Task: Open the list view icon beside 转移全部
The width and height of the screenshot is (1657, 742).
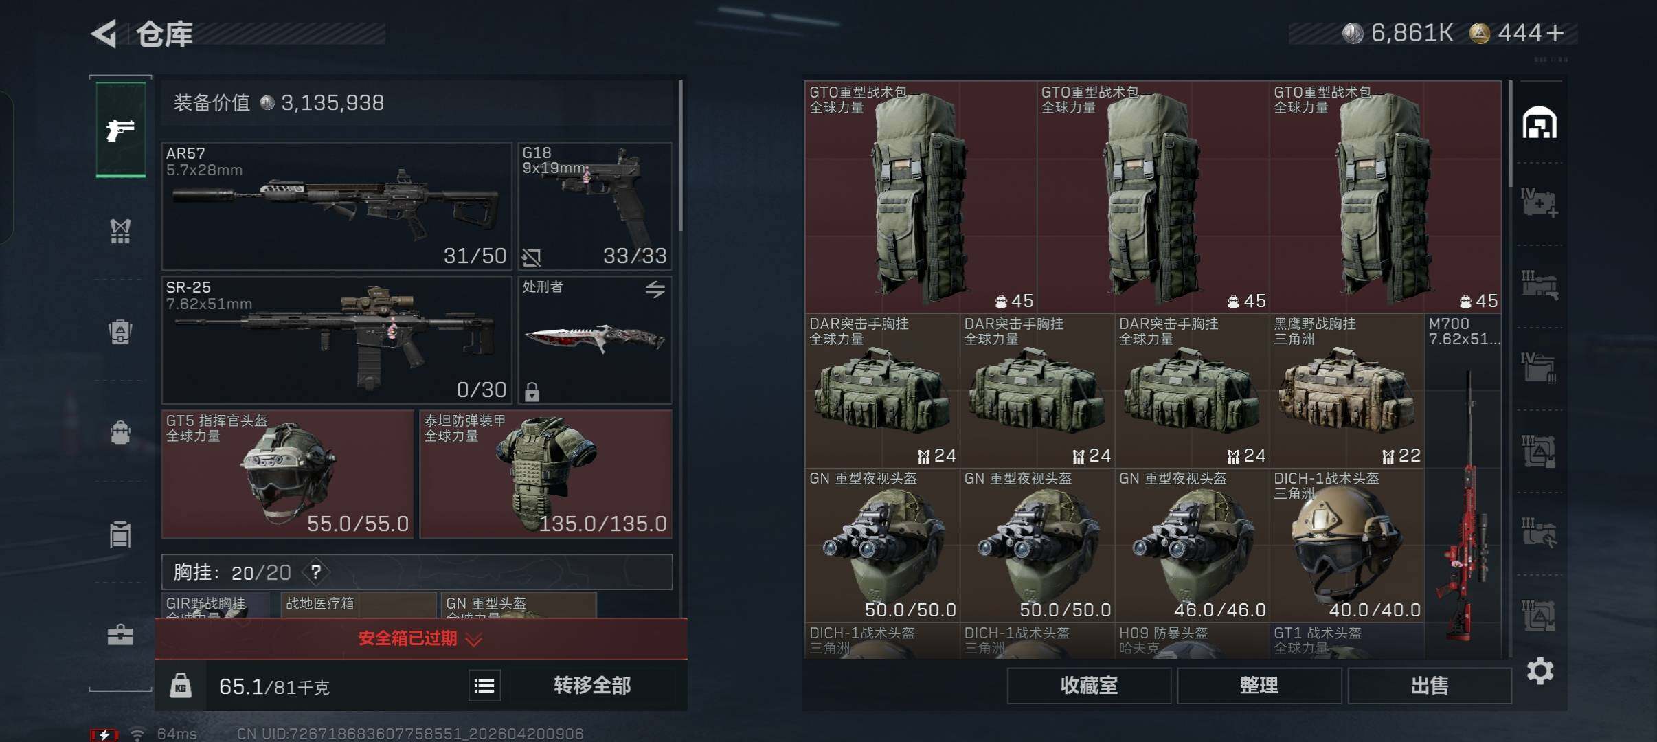Action: pos(484,685)
